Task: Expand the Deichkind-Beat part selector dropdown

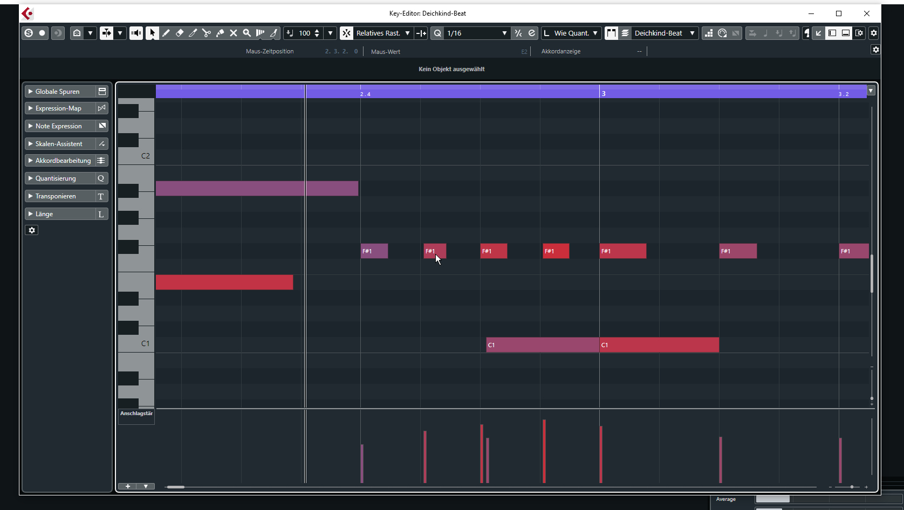Action: click(x=692, y=33)
